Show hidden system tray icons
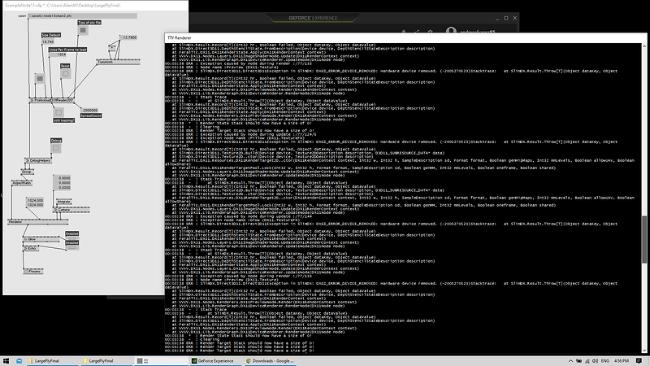Image resolution: width=650 pixels, height=366 pixels. coord(570,361)
